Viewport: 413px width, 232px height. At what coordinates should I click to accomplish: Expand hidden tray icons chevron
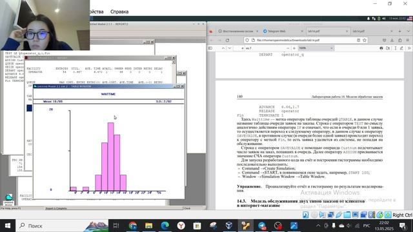tap(318, 226)
